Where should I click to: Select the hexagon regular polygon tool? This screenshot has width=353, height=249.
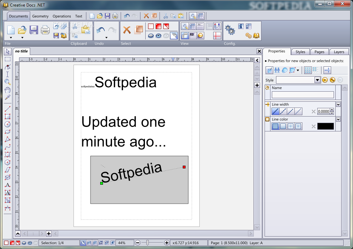click(7, 162)
